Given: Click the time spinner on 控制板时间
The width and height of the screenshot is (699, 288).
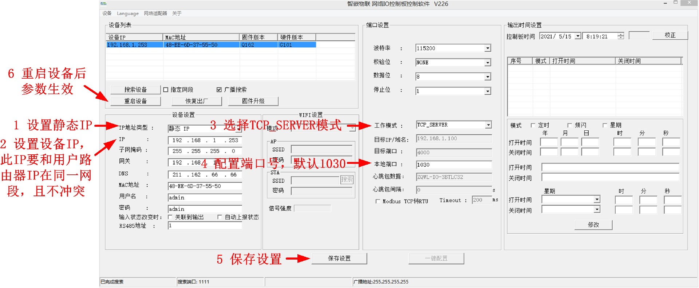Looking at the screenshot, I should point(621,36).
